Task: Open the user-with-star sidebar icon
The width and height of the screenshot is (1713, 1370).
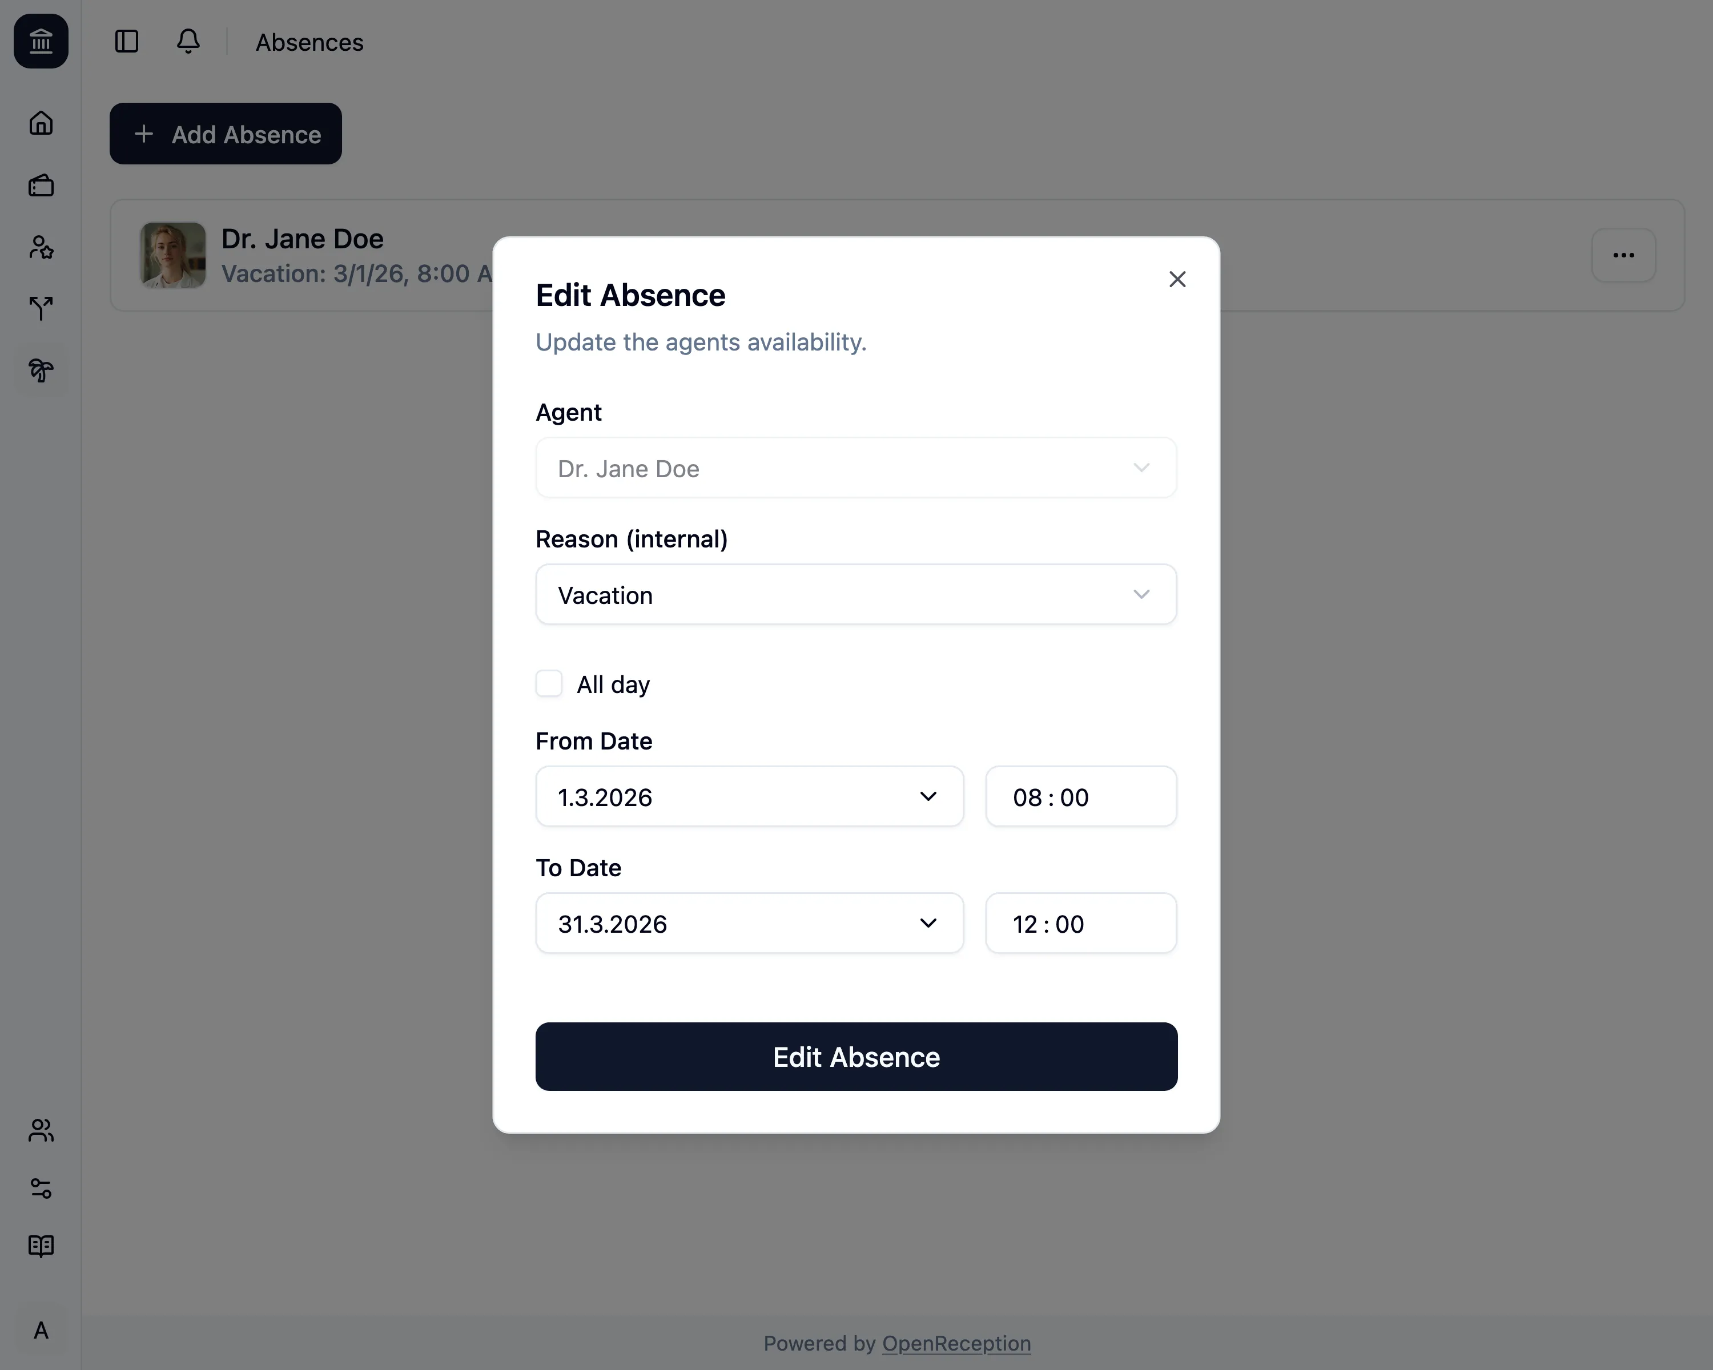Action: coord(41,248)
